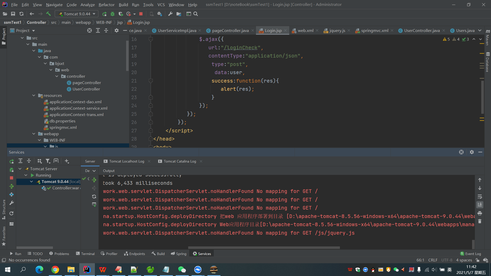Toggle the Favorites tool window on the left edge
491x276 pixels.
click(4, 236)
